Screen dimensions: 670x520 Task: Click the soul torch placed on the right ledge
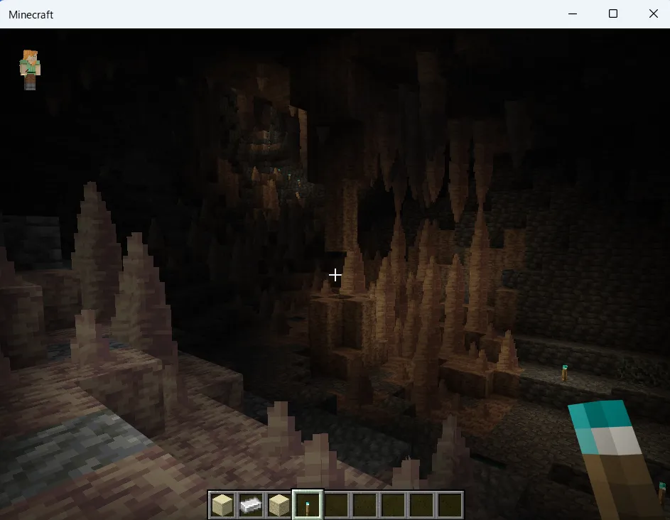point(564,372)
